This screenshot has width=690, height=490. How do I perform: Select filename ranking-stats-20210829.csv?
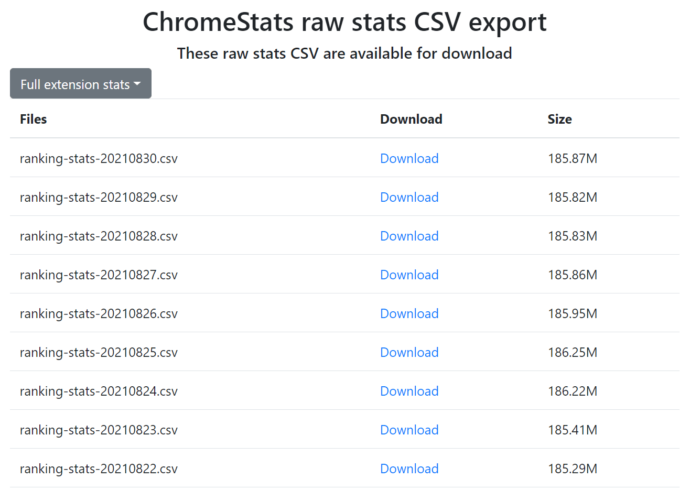tap(99, 197)
